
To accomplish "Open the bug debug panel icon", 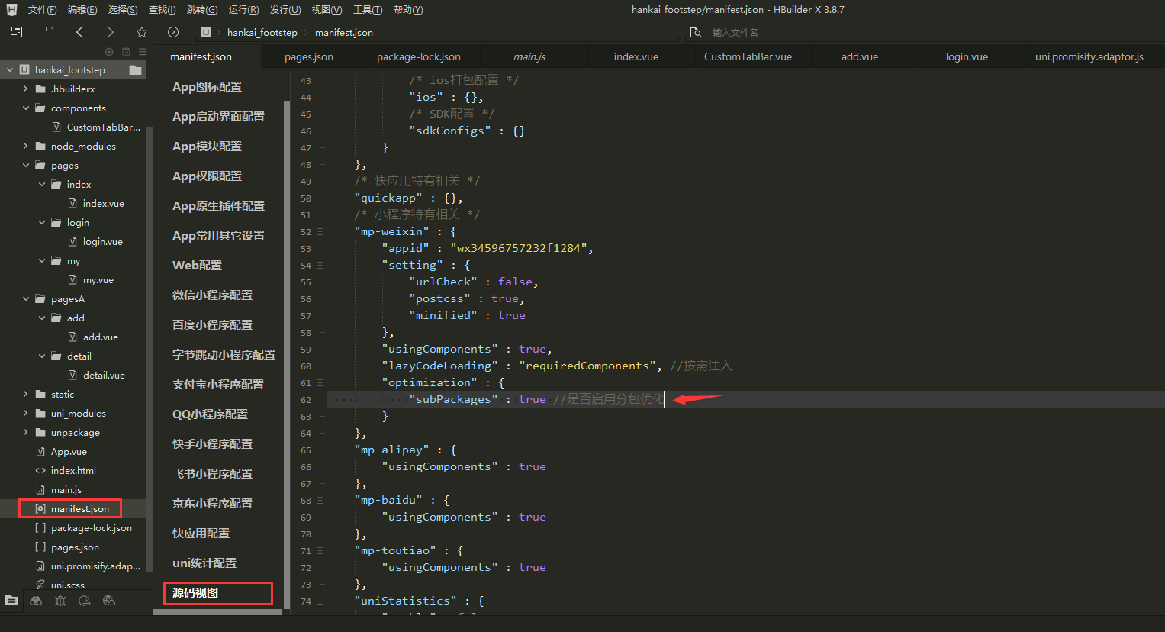I will pyautogui.click(x=60, y=601).
